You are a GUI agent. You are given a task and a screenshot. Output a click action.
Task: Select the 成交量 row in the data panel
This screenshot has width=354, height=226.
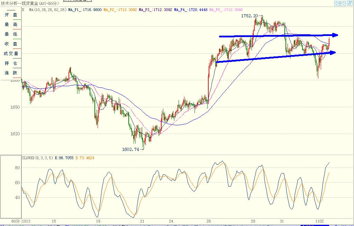pyautogui.click(x=11, y=54)
